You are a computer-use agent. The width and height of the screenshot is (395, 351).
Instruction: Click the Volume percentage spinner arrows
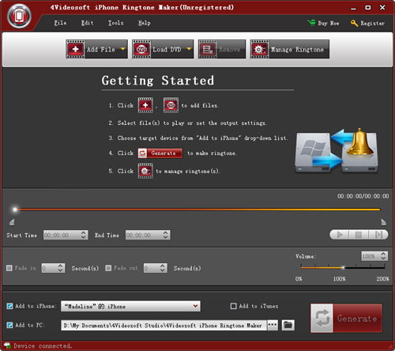coord(383,255)
